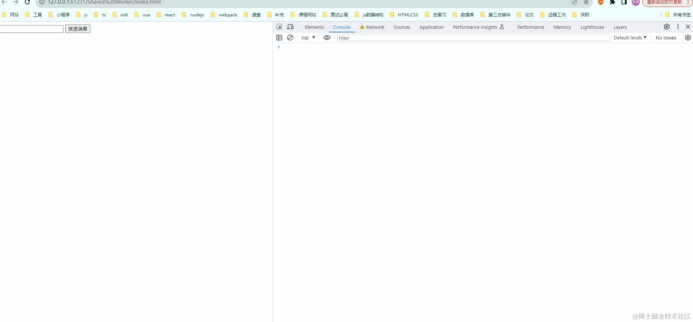
Task: Click the console prompt chevron line
Action: pos(483,47)
